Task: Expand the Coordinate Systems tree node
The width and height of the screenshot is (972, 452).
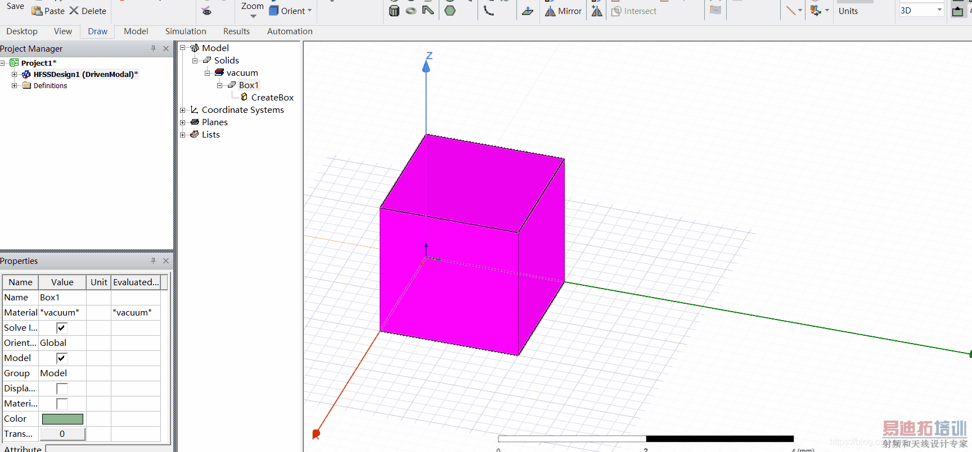Action: (183, 110)
